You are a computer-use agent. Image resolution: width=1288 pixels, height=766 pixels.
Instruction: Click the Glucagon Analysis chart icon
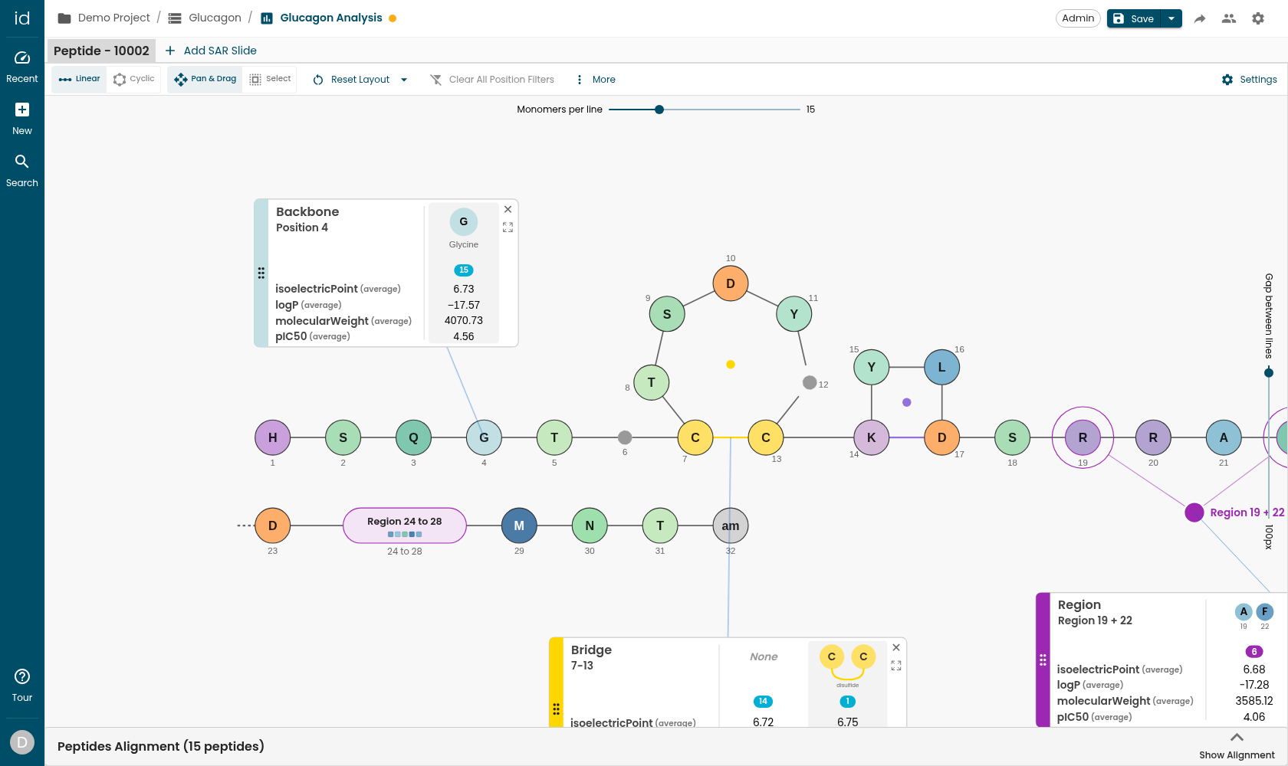click(x=267, y=18)
